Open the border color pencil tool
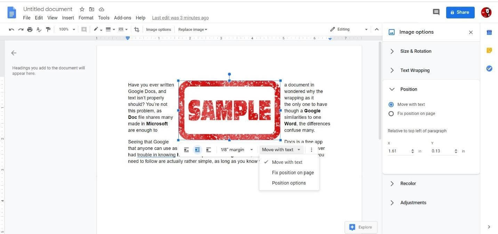 (x=98, y=30)
